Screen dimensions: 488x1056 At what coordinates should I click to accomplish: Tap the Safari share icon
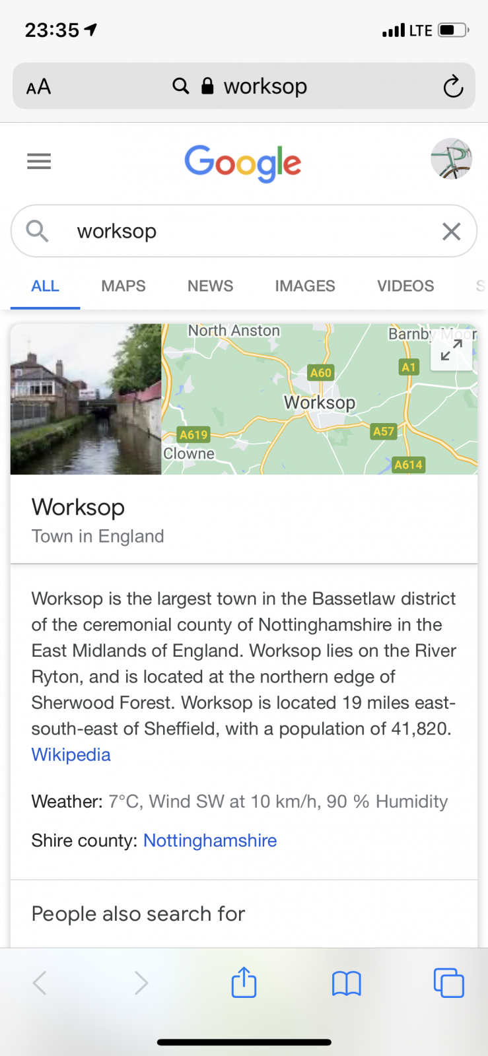[x=244, y=982]
